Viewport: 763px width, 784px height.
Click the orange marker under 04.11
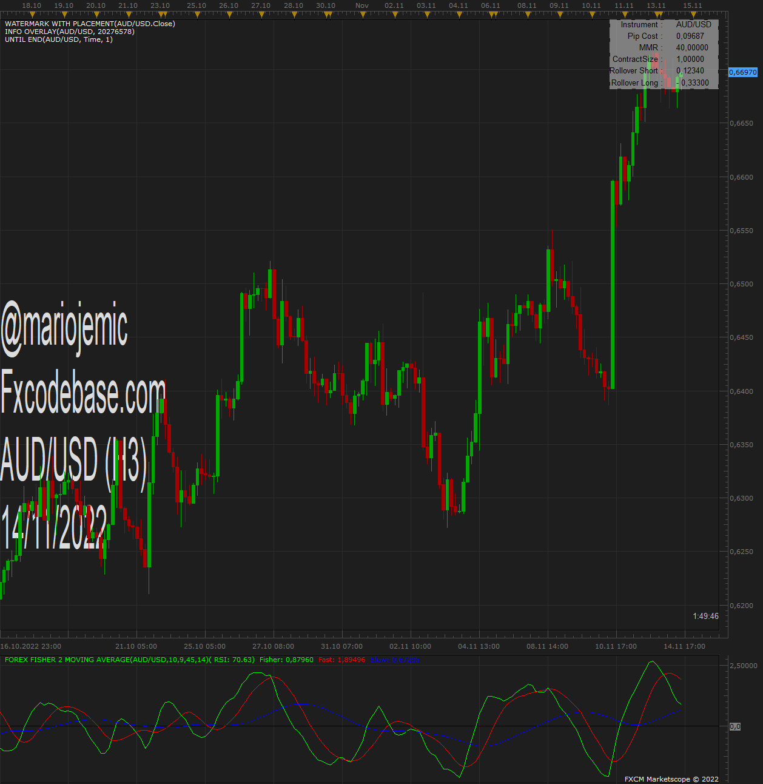coord(459,14)
